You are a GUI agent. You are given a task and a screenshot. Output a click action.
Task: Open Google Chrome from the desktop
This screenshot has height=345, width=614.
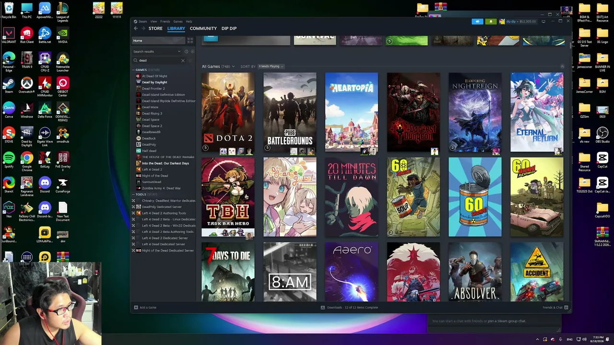27,160
